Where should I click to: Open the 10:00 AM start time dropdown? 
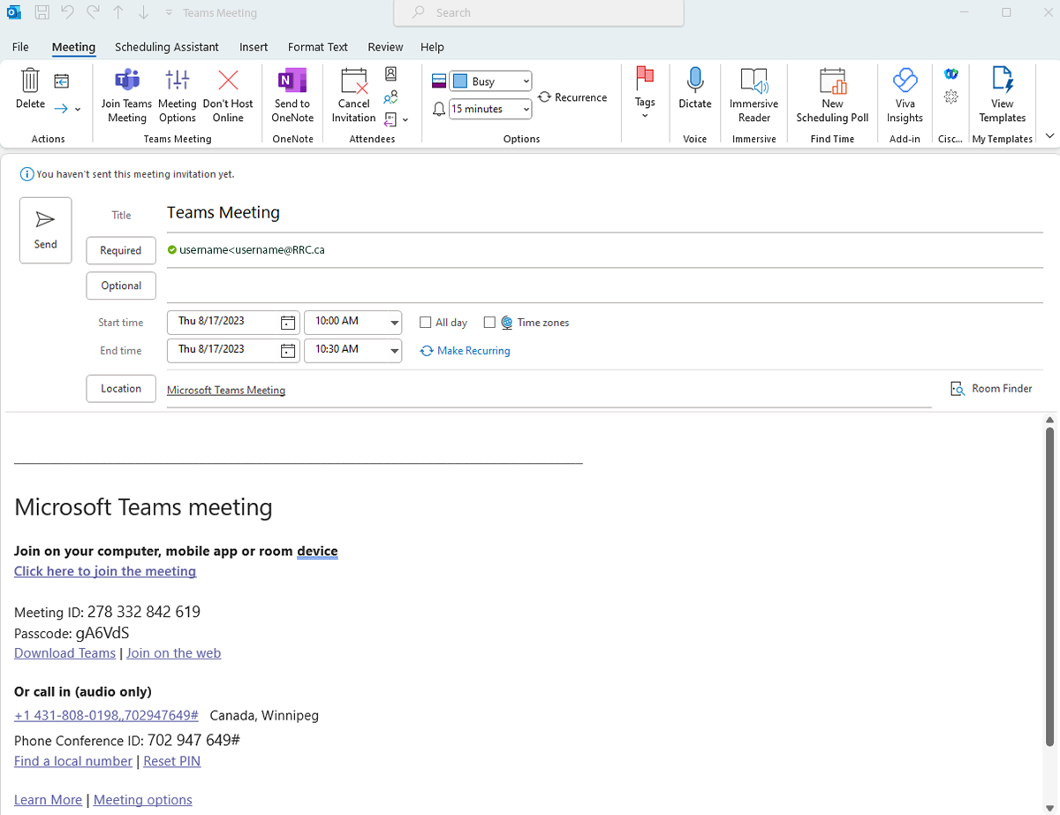pyautogui.click(x=394, y=324)
